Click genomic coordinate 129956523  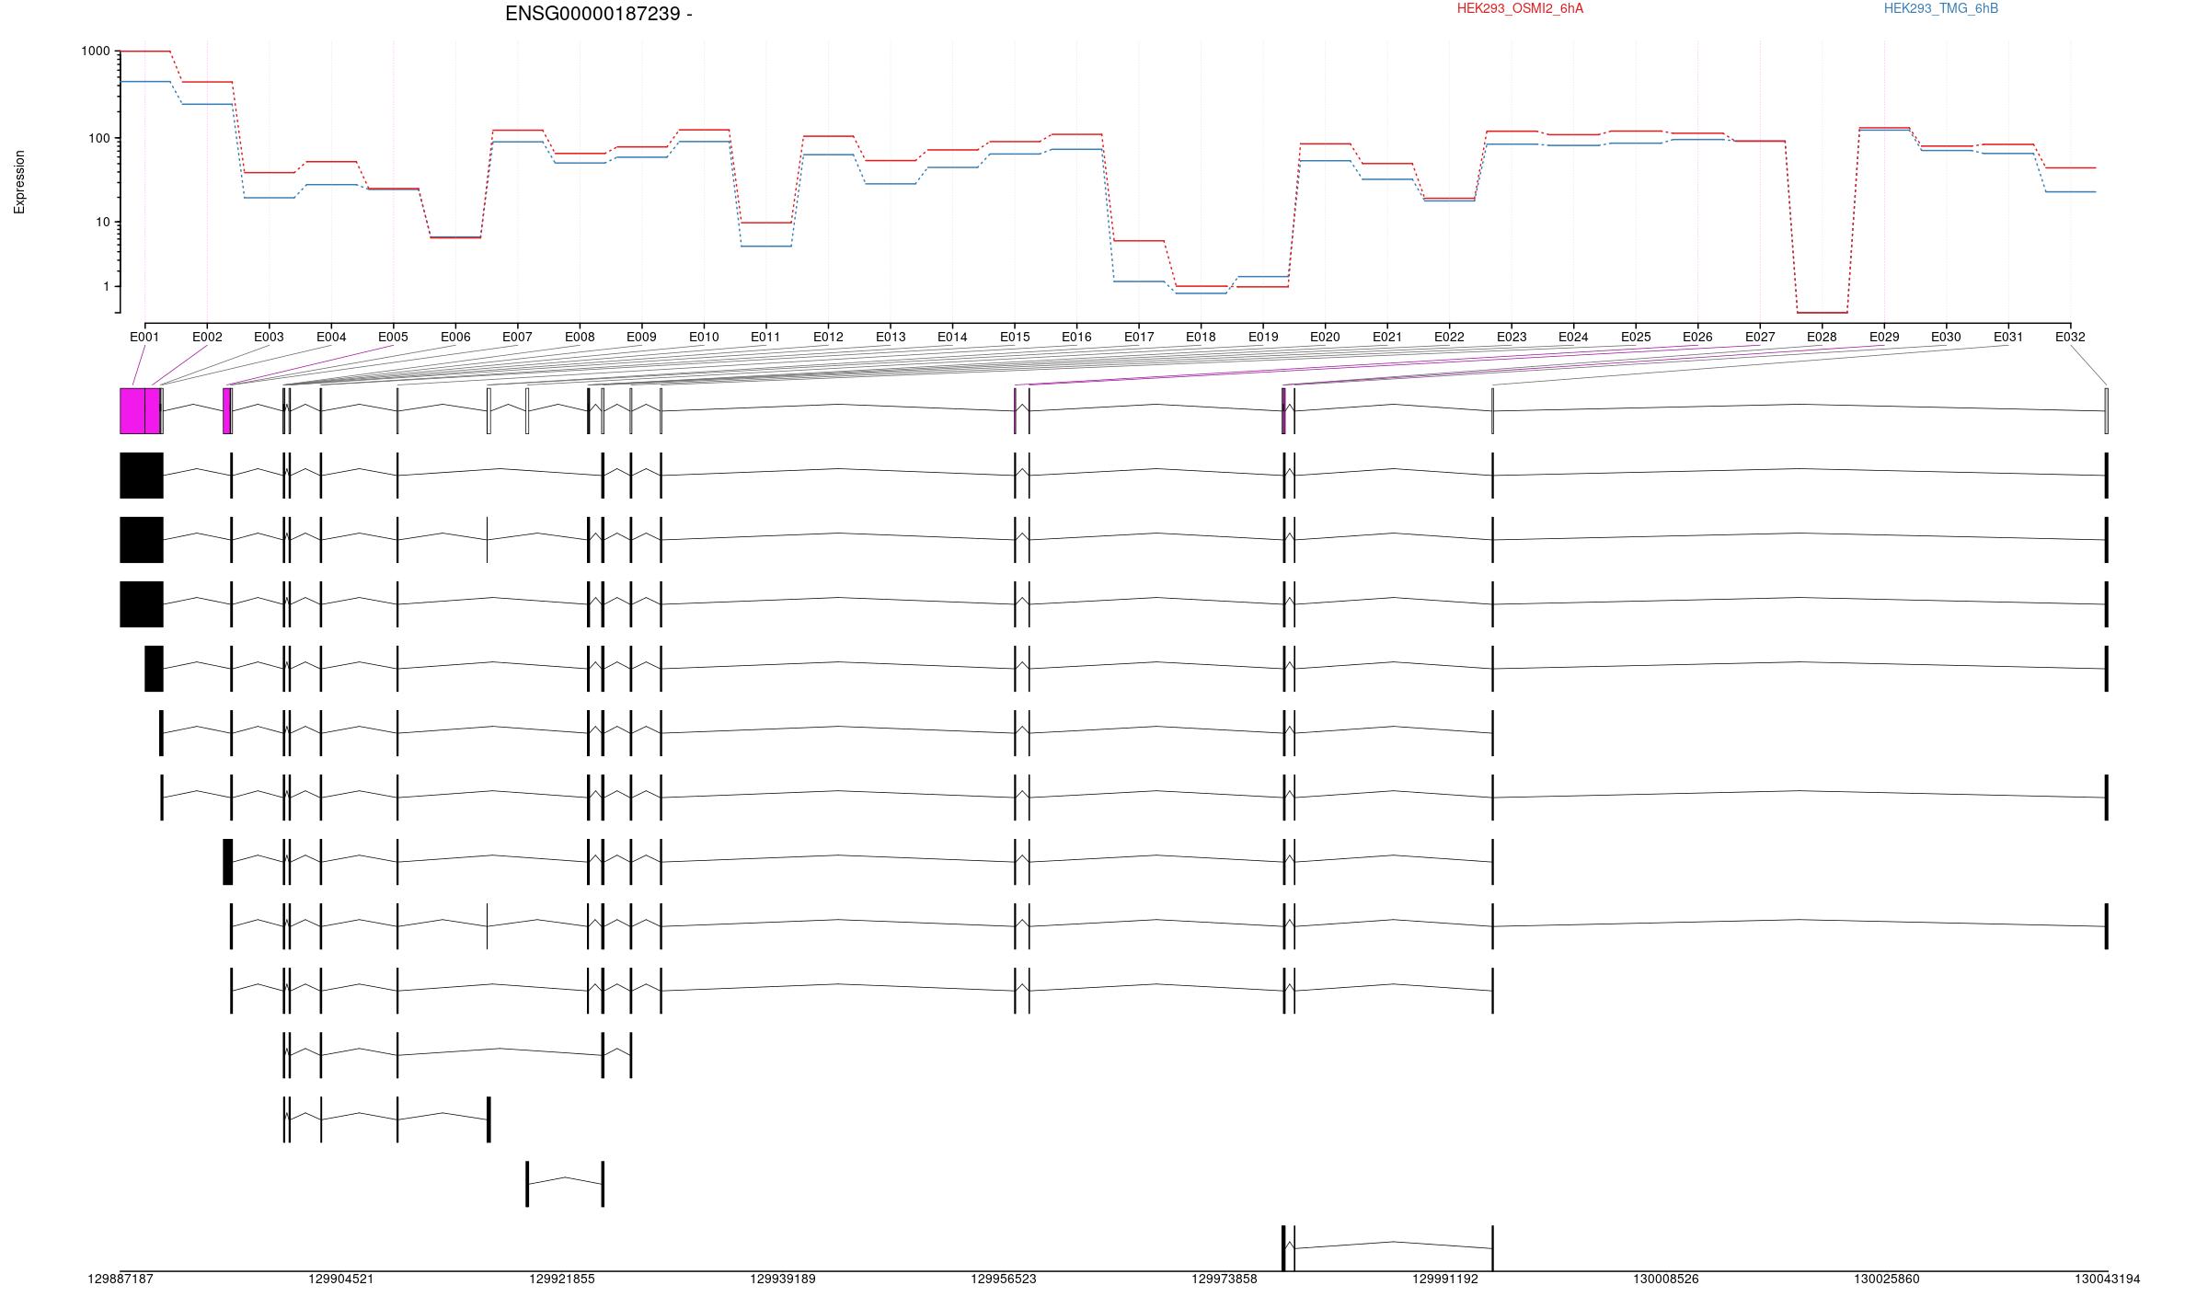tap(1004, 1279)
